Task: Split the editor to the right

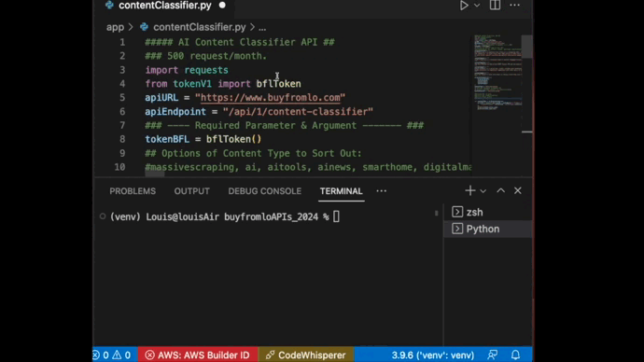Action: tap(495, 5)
